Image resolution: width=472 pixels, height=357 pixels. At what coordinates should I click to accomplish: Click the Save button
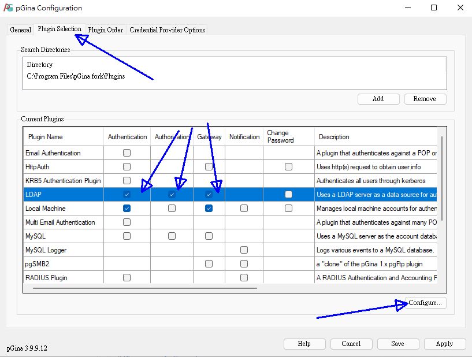pos(397,344)
